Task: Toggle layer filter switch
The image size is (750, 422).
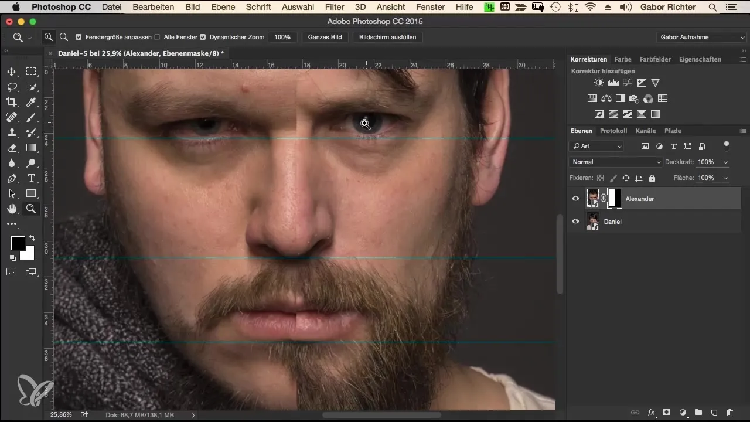Action: [727, 145]
